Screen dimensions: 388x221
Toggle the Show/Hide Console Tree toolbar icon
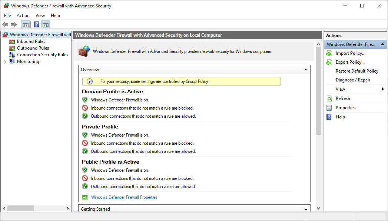tap(25, 25)
